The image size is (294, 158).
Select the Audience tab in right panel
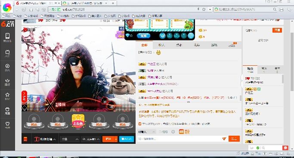(250, 70)
